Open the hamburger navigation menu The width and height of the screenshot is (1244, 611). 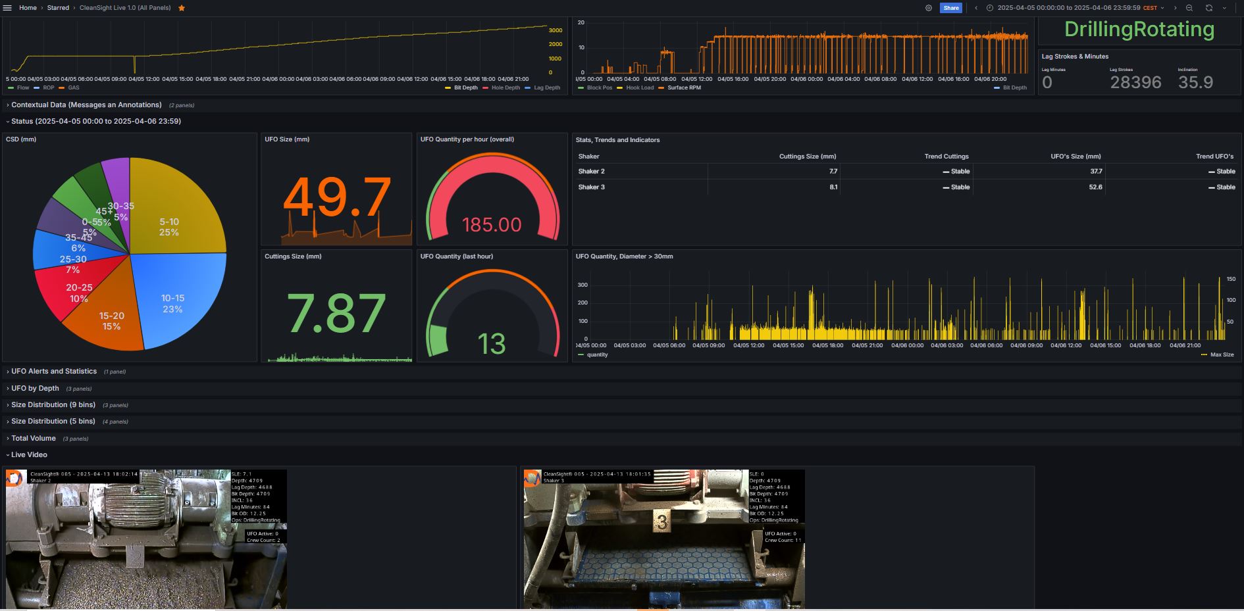(x=8, y=8)
